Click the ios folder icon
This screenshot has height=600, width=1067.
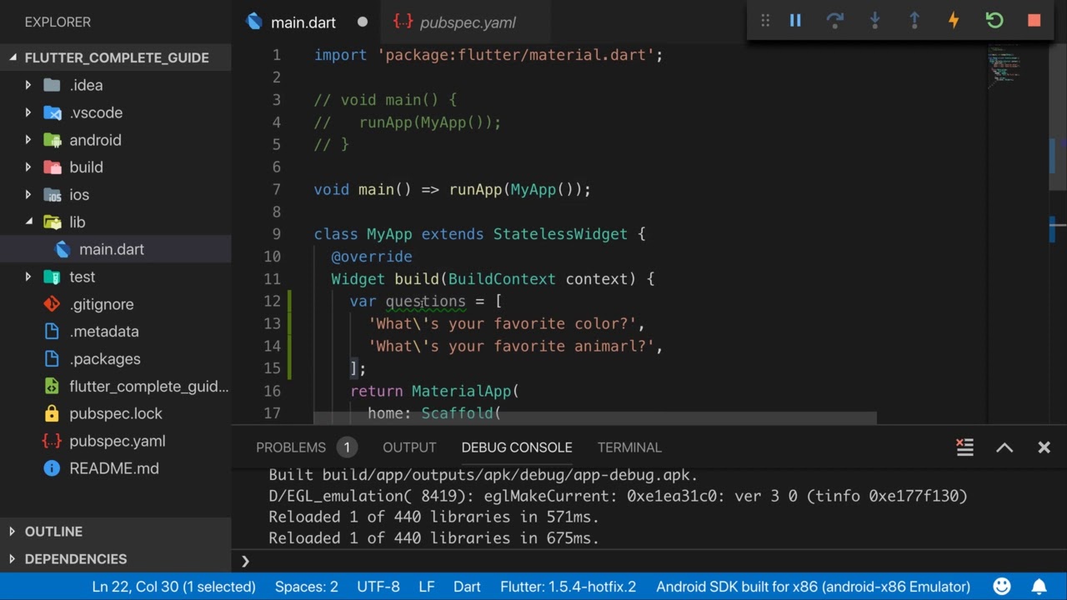coord(52,195)
